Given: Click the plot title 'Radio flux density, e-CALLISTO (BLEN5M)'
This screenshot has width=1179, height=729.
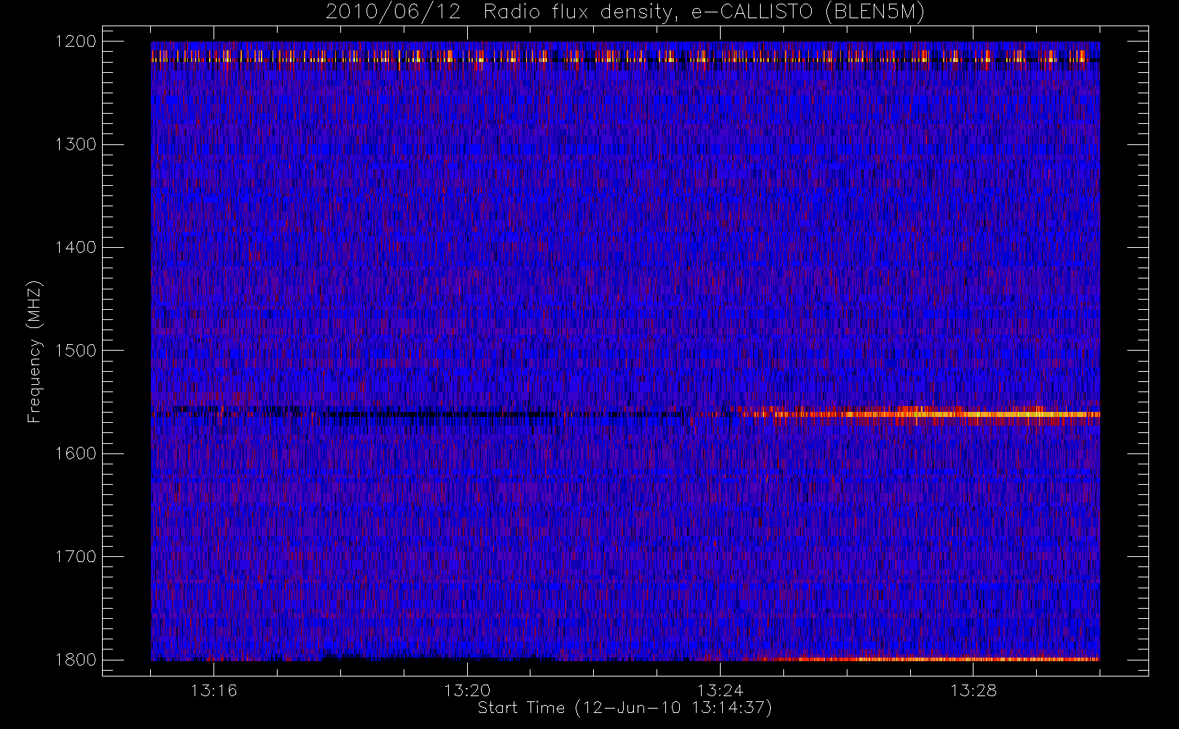Looking at the screenshot, I should coord(704,12).
